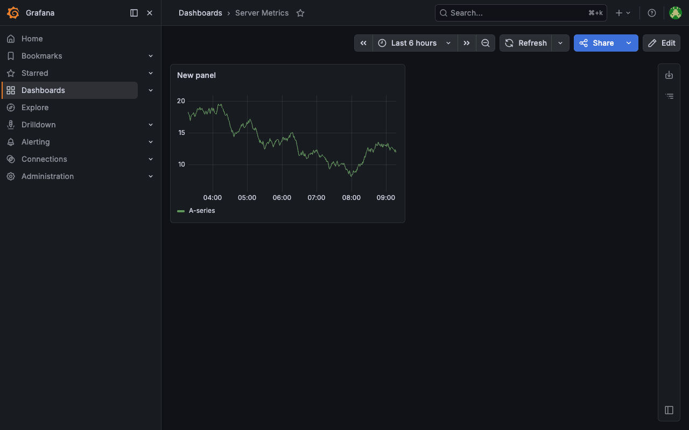Toggle A-series in the legend

[202, 211]
